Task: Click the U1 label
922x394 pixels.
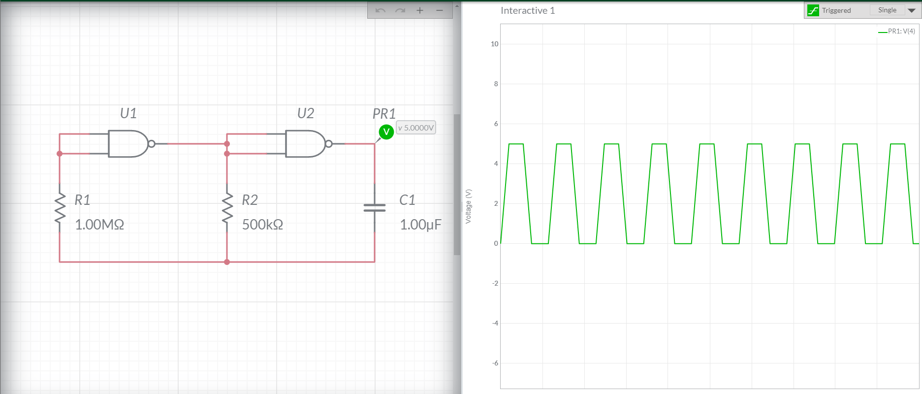Action: coord(128,113)
